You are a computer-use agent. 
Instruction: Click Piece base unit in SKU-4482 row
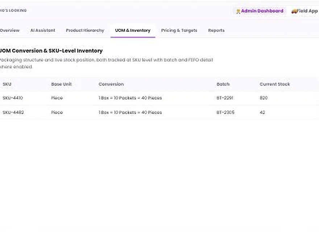tap(57, 112)
